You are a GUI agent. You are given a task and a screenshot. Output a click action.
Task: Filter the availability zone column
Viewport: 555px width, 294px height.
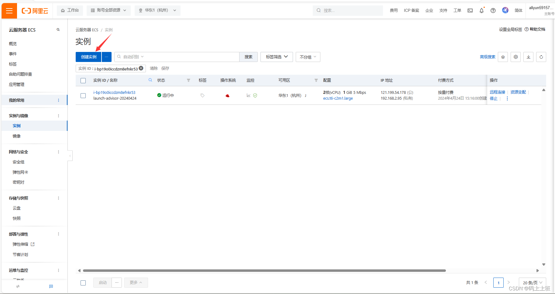click(316, 80)
